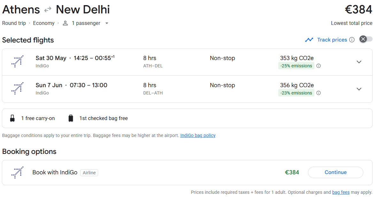Click the checked bag suitcase icon

coord(71,118)
